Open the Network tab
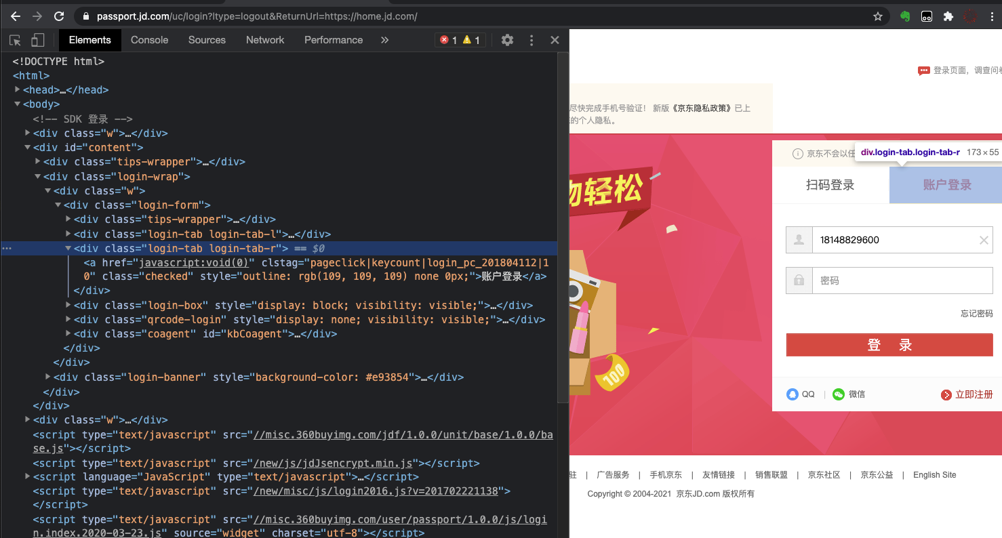 click(265, 40)
